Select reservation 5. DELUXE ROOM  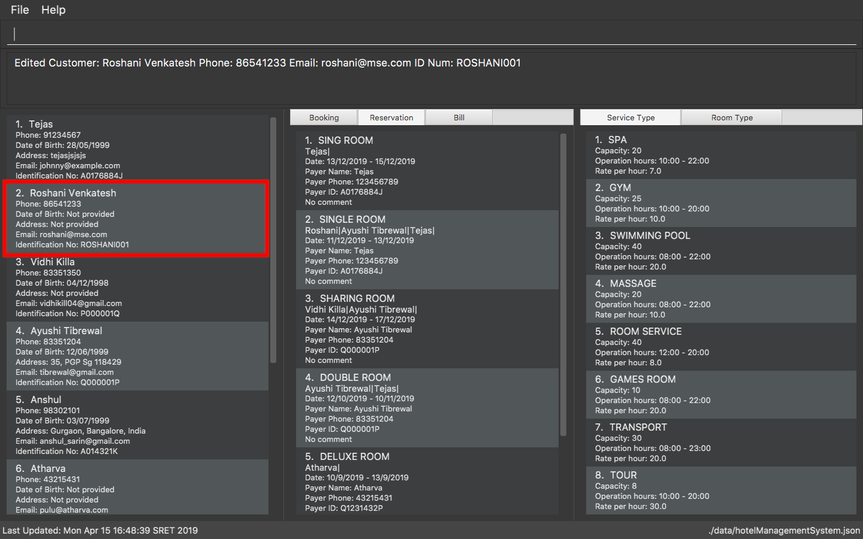(427, 481)
